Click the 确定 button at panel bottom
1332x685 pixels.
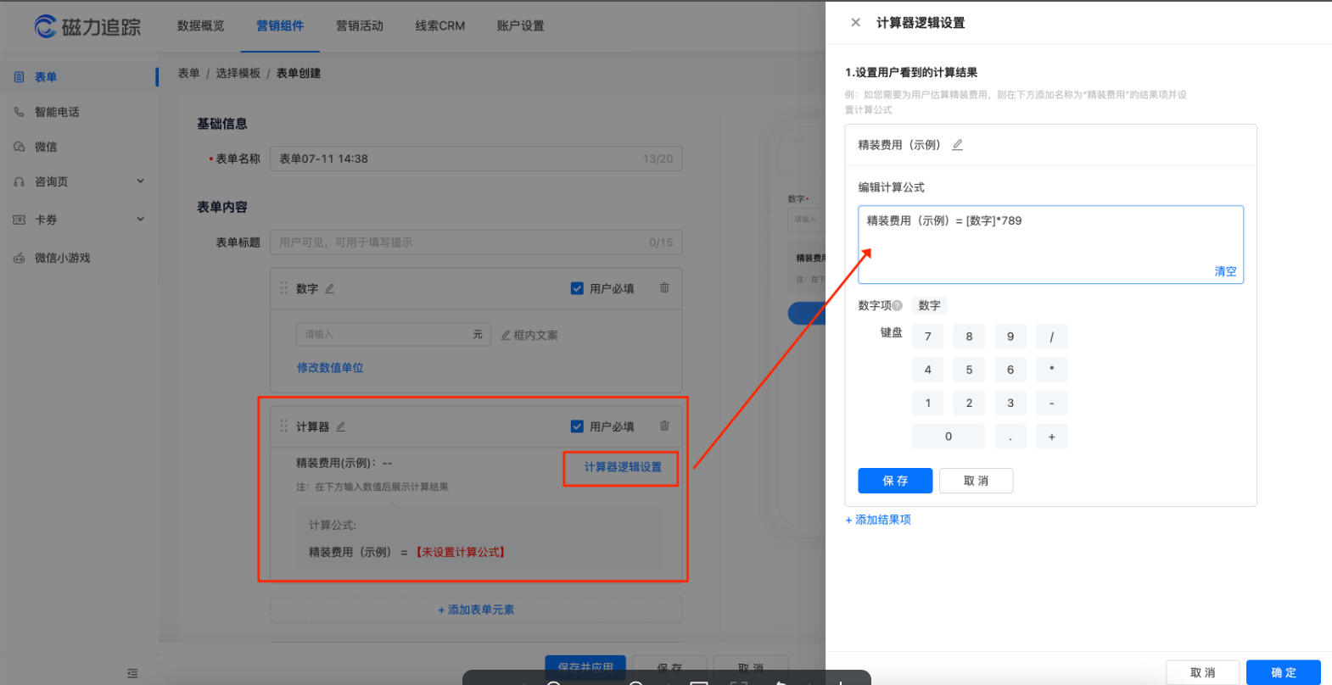1284,672
